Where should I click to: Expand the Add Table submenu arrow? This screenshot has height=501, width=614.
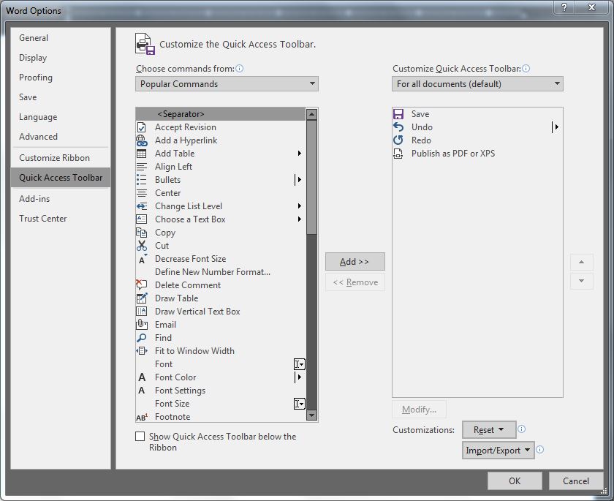point(300,154)
